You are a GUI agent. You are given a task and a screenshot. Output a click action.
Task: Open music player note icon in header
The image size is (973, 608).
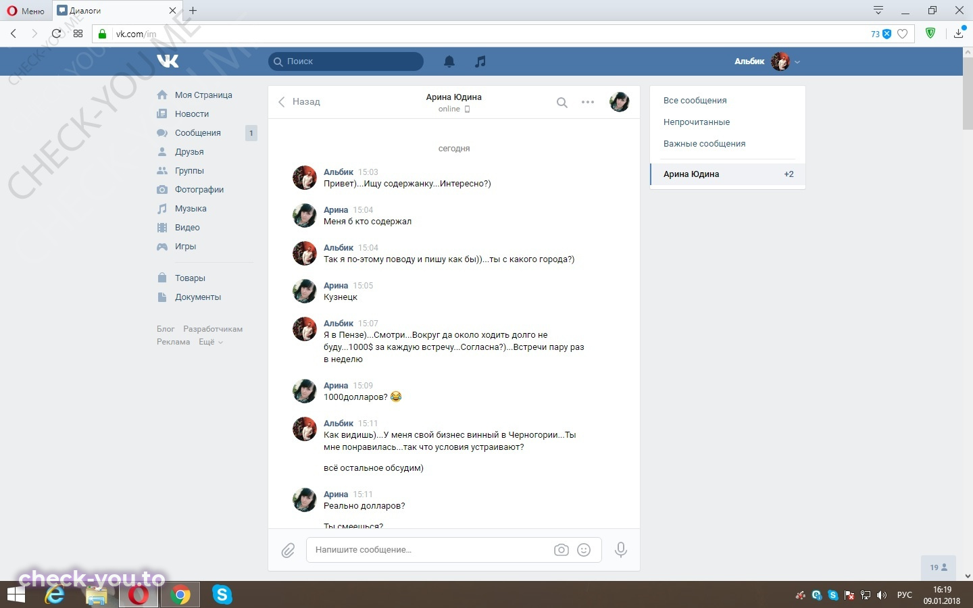point(480,61)
